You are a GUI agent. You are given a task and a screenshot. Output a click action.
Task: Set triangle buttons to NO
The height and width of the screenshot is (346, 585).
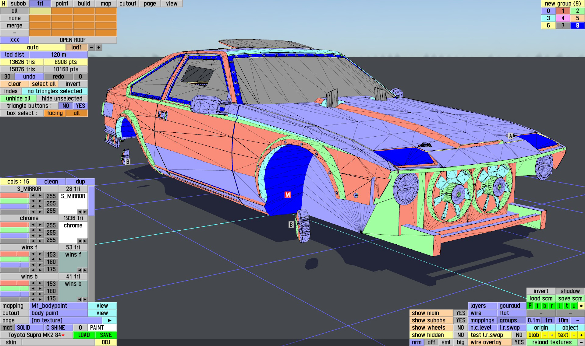tap(66, 106)
